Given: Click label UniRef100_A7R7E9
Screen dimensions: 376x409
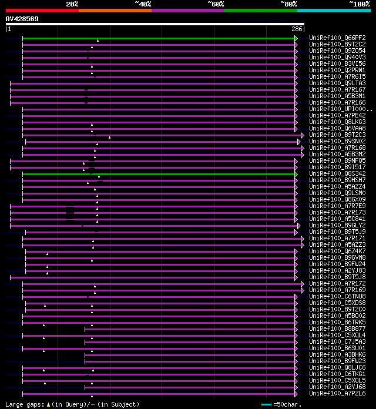Looking at the screenshot, I should pos(337,206).
